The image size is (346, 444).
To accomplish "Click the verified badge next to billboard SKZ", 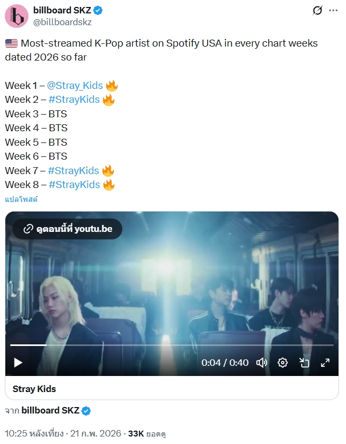I will pyautogui.click(x=98, y=11).
